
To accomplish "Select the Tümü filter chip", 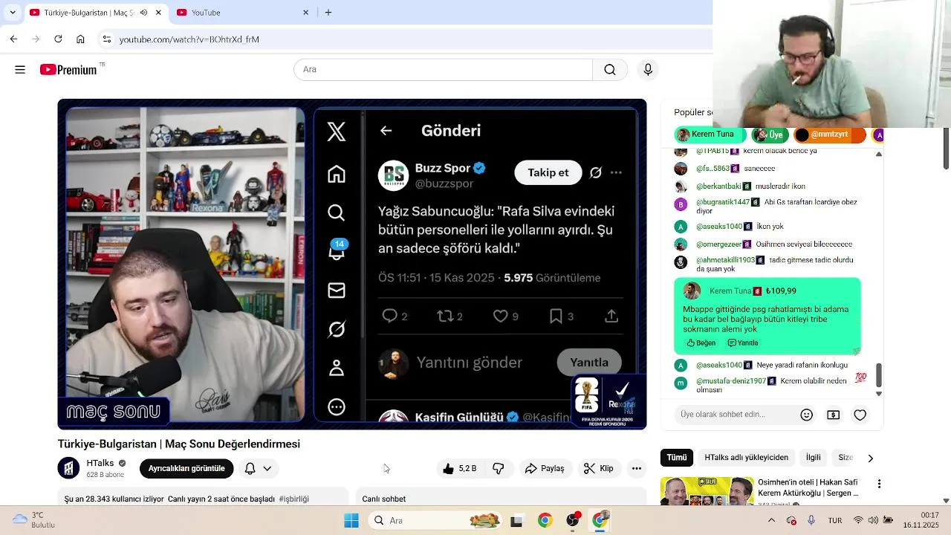I will pos(677,458).
